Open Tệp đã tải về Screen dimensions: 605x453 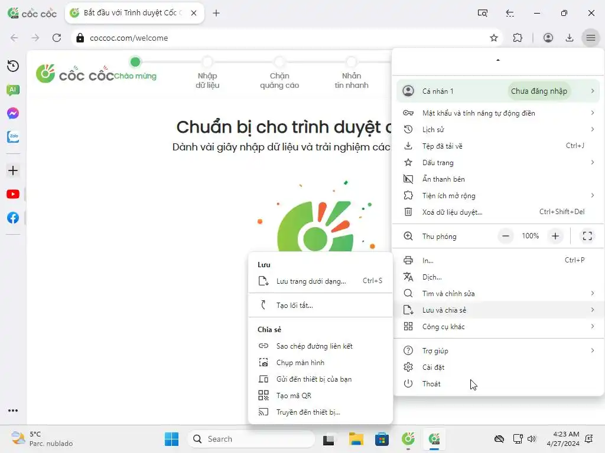(498, 146)
